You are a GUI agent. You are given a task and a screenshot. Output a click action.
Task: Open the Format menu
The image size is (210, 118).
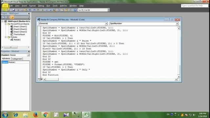pyautogui.click(x=32, y=6)
